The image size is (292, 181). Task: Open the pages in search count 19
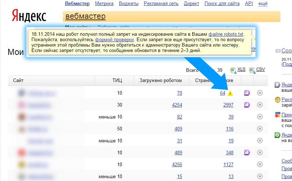pos(231,141)
